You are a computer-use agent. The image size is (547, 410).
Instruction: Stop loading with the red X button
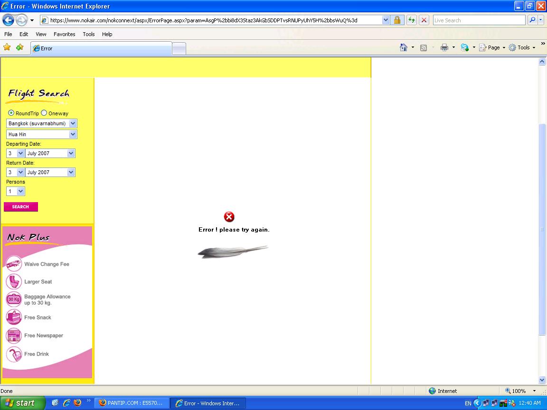click(x=424, y=20)
